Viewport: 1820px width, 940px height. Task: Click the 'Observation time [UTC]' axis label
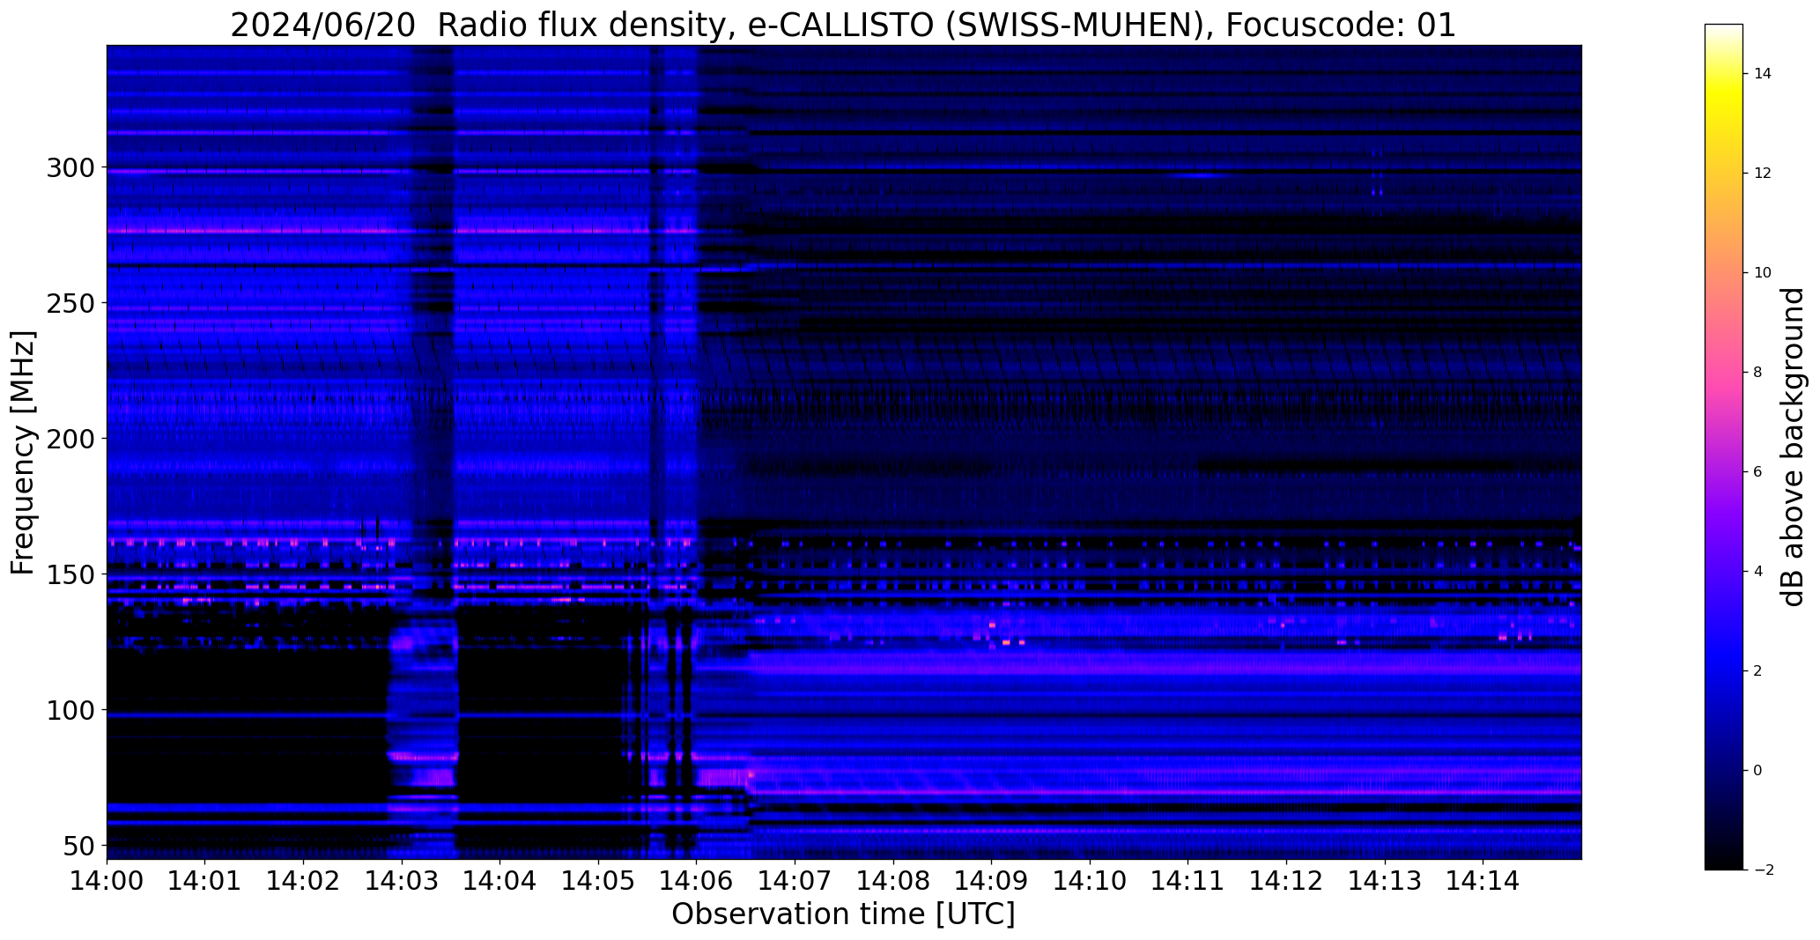[x=843, y=914]
